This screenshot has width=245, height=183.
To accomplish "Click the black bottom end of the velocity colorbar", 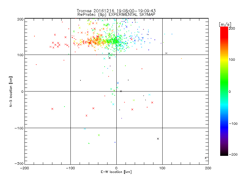I will click(224, 155).
